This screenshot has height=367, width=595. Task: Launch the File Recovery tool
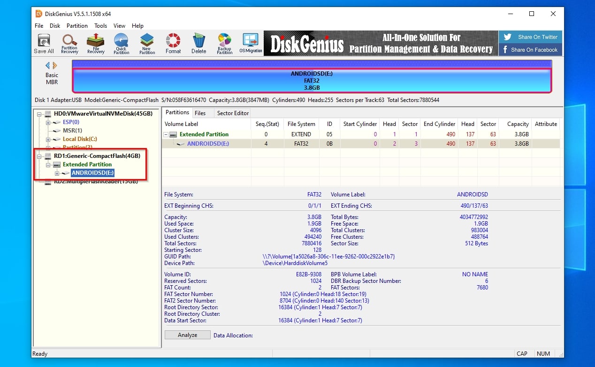click(96, 44)
